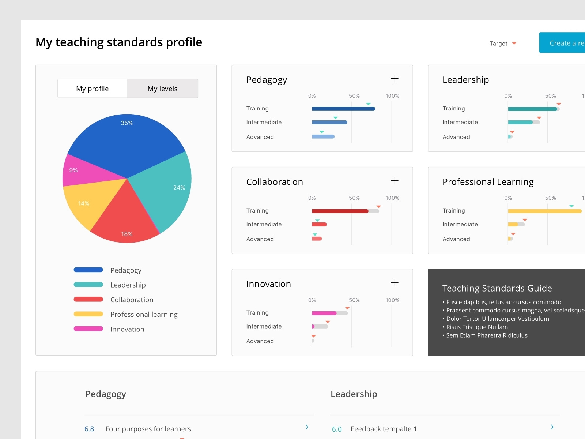Expand details for Four purposes for learners
The height and width of the screenshot is (439, 585).
pos(307,427)
